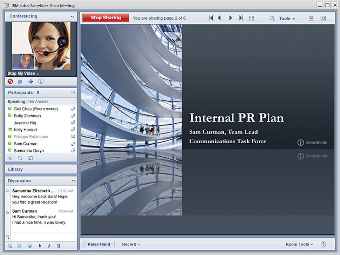Click speaking name Ted Amado
340x255 pixels.
(x=38, y=102)
